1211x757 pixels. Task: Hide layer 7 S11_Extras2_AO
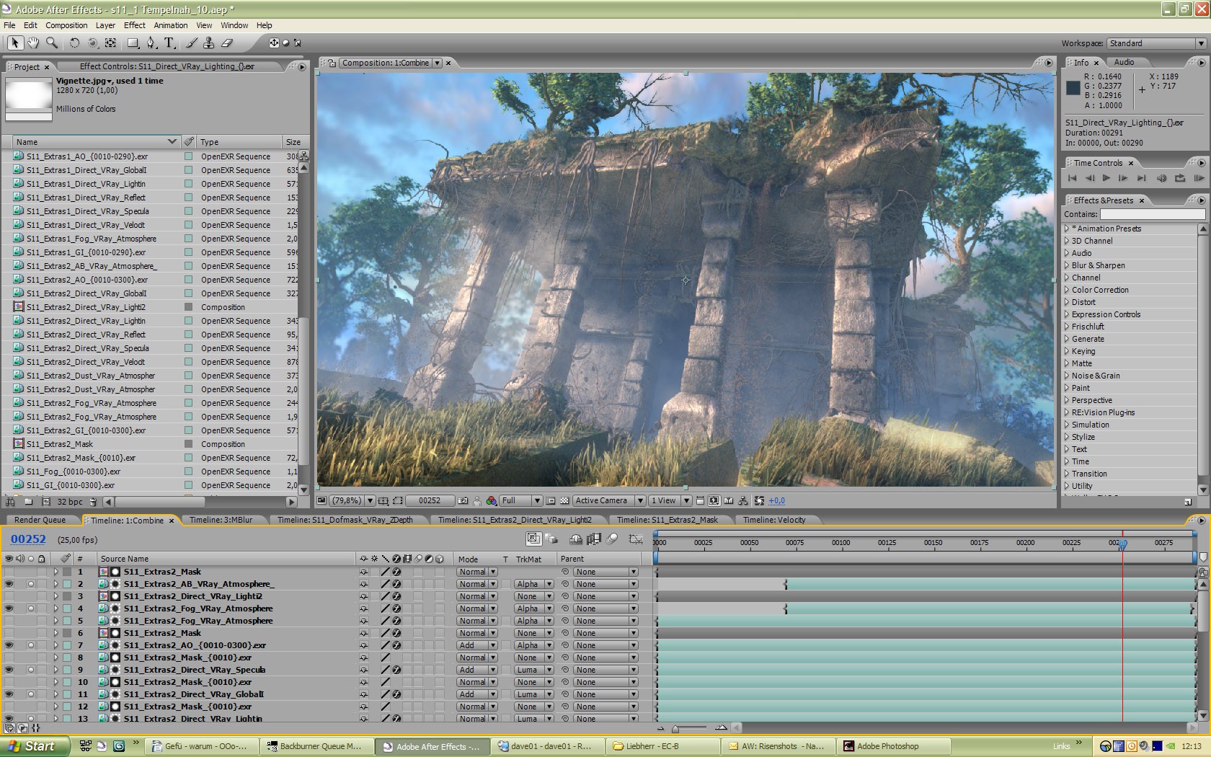[9, 645]
